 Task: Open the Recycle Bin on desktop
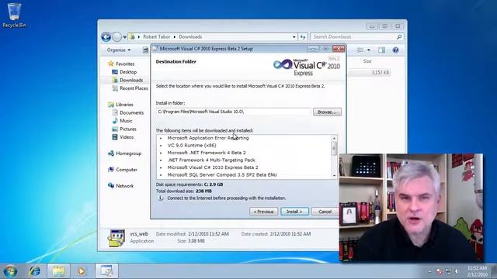pyautogui.click(x=14, y=15)
